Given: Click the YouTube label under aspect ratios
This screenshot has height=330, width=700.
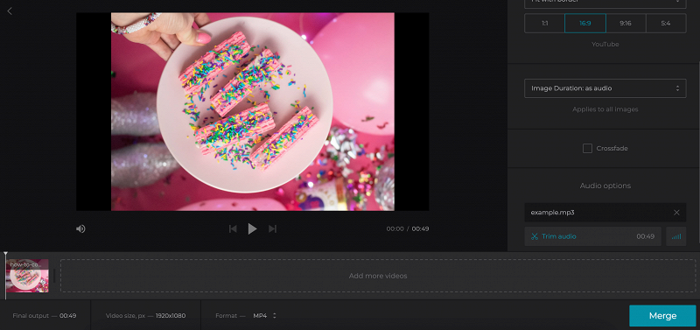Looking at the screenshot, I should (x=605, y=45).
